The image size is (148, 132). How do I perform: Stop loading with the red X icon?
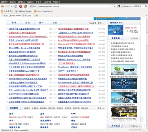pos(21,6)
